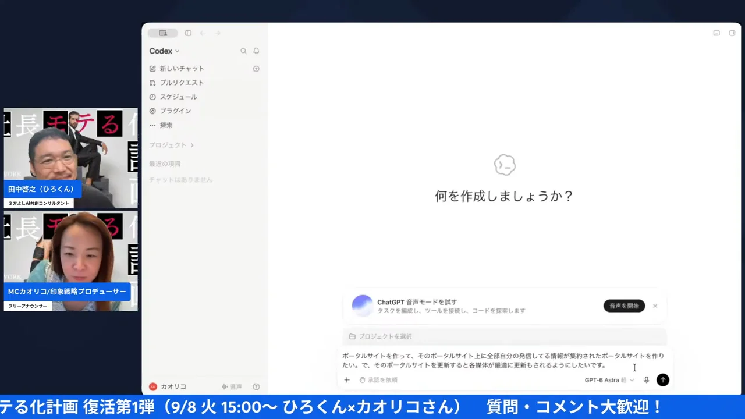745x419 pixels.
Task: Go back with the left arrow
Action: pyautogui.click(x=203, y=33)
